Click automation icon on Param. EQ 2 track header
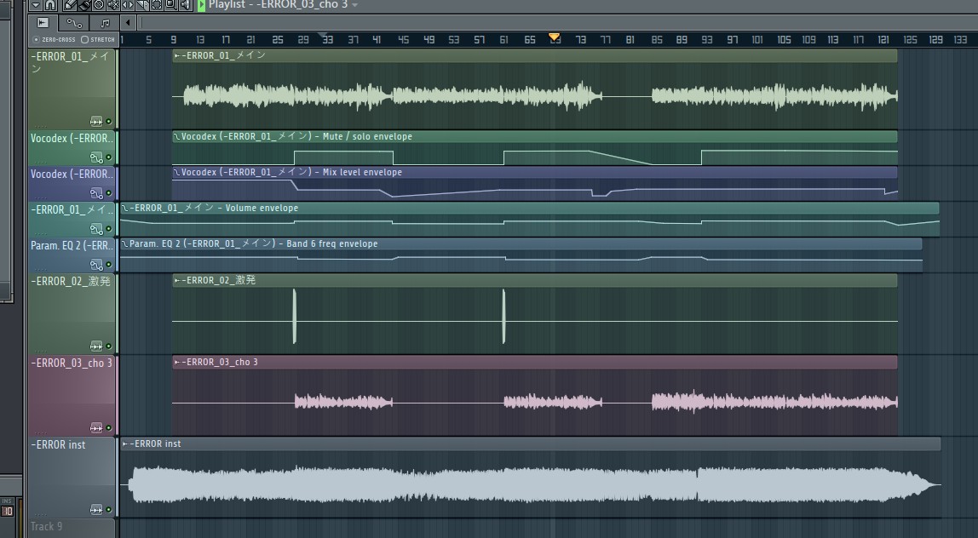 [x=96, y=265]
